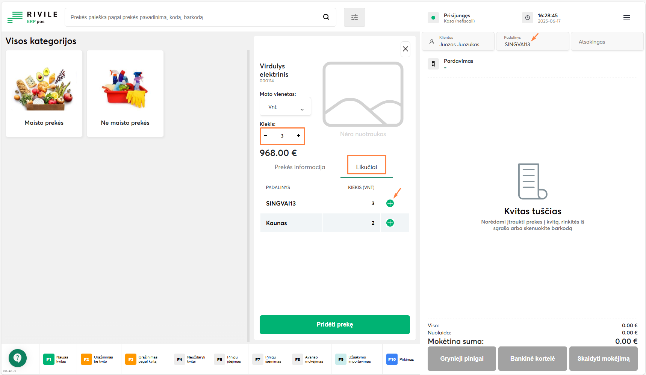Click the plus icon in Kaunas row

(390, 223)
